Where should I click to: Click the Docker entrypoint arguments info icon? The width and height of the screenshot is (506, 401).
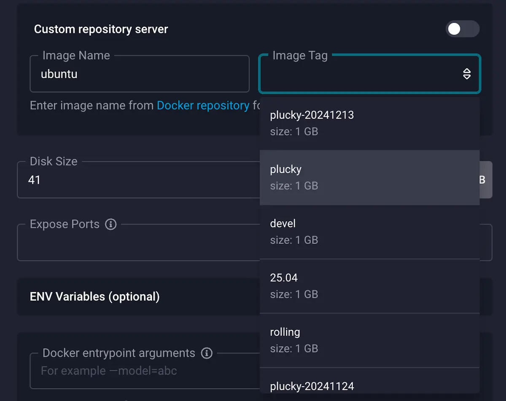click(207, 353)
